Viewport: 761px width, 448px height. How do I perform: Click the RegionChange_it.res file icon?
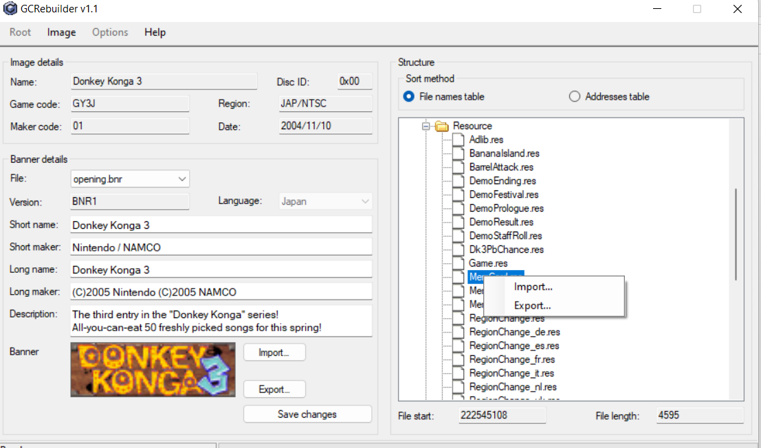point(459,373)
